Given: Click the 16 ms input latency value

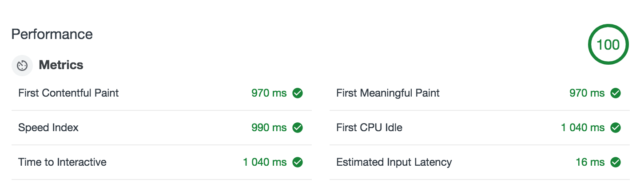Looking at the screenshot, I should (x=590, y=162).
